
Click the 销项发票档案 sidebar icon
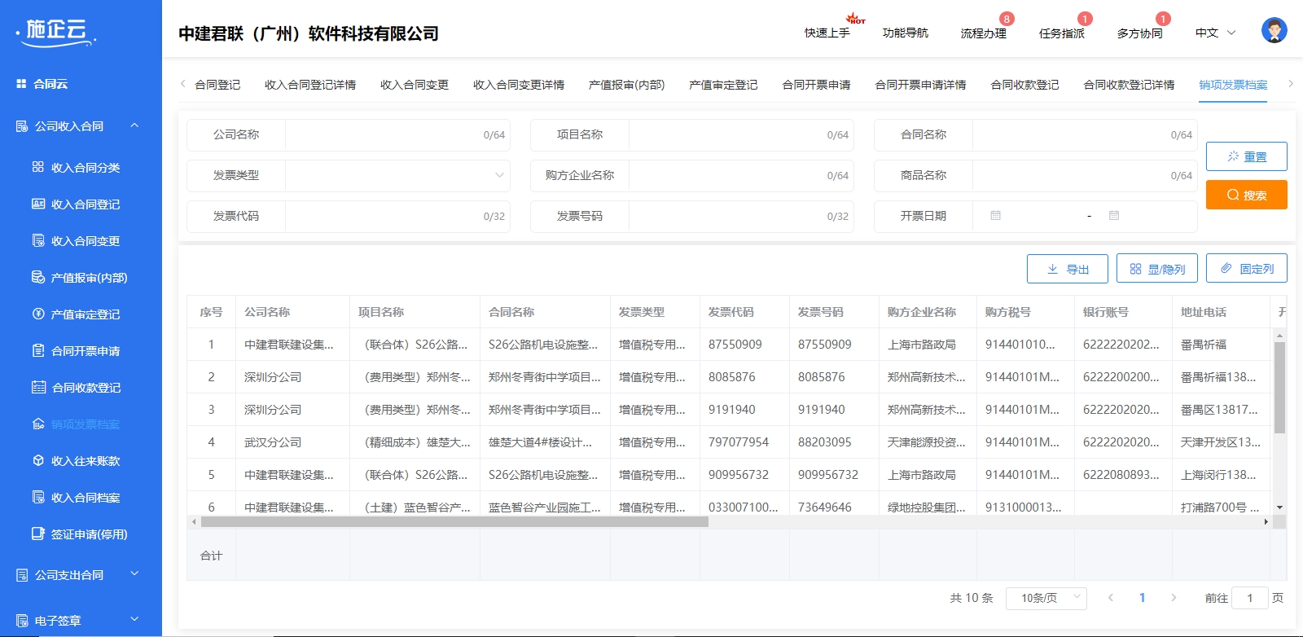tap(37, 424)
